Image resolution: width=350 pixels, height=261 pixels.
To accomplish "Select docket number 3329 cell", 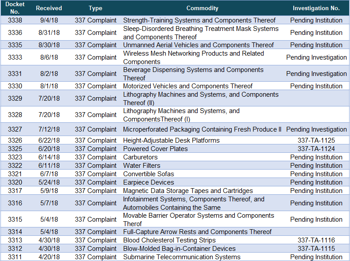I will tap(15, 98).
